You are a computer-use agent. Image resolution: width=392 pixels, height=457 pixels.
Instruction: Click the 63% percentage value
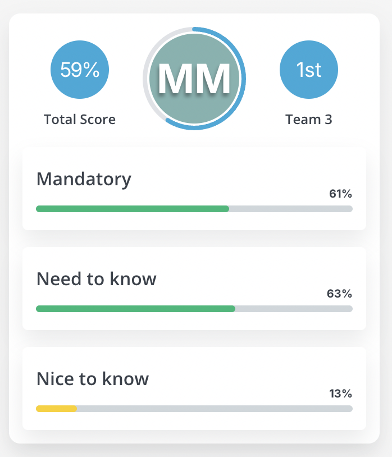coord(339,294)
